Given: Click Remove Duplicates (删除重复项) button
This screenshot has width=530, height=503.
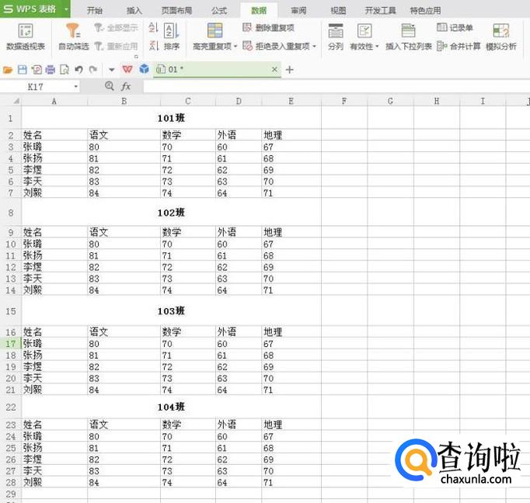Looking at the screenshot, I should 268,28.
